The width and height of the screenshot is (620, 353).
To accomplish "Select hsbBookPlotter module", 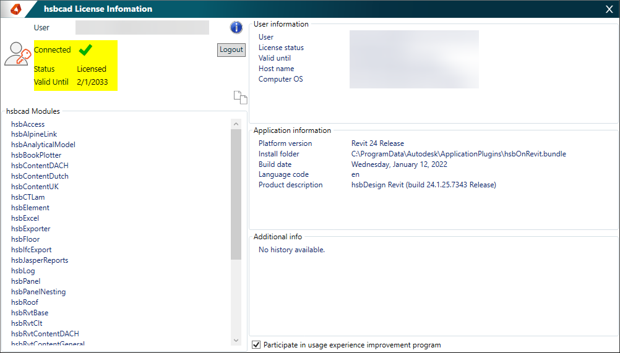I will 37,155.
